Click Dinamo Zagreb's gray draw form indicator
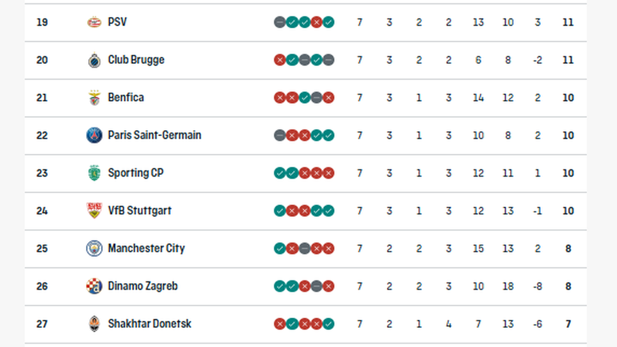This screenshot has width=617, height=347. point(316,286)
